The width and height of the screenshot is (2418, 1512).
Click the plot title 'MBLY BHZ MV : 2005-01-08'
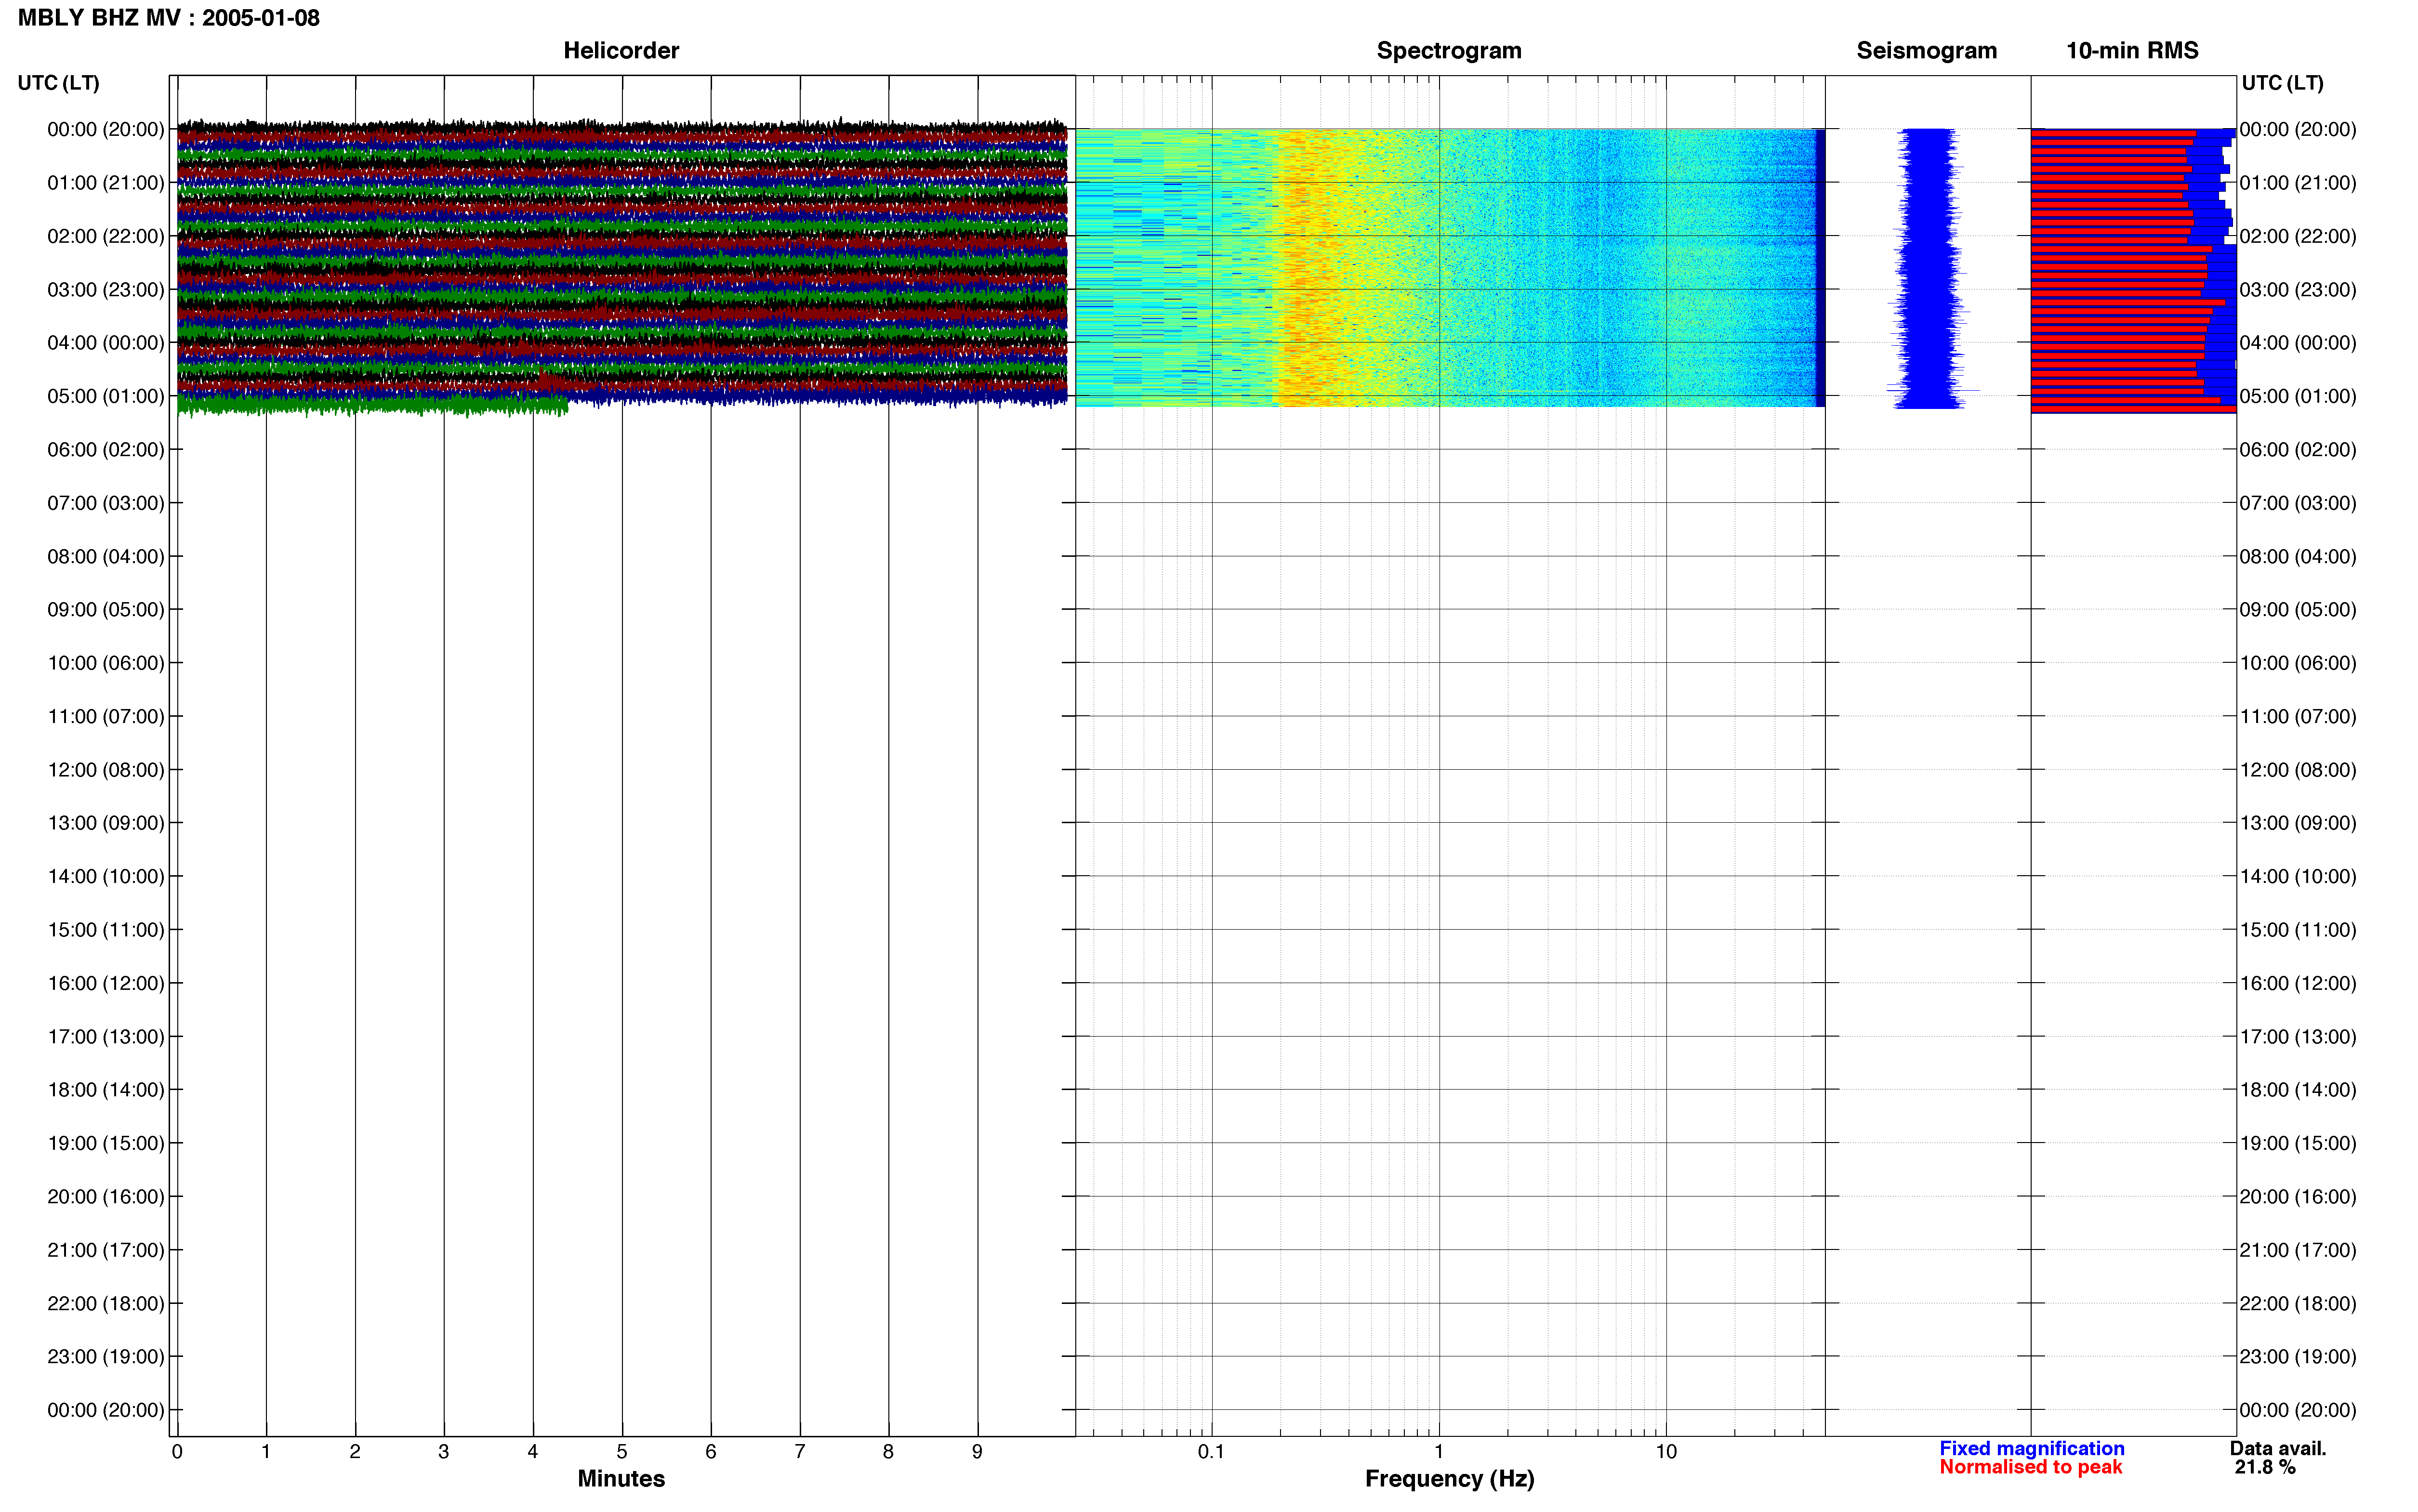point(169,18)
